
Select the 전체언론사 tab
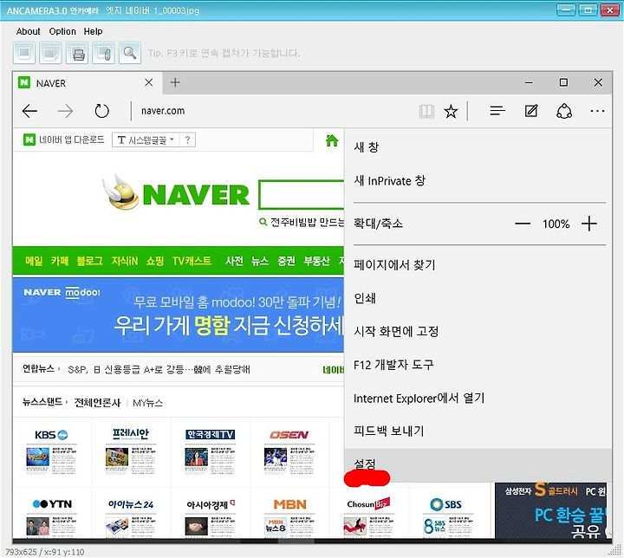pyautogui.click(x=97, y=403)
